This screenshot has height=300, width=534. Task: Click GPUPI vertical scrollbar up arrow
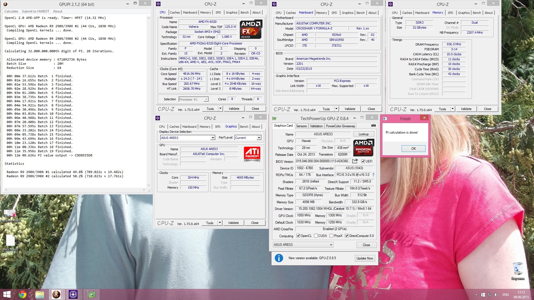click(x=149, y=18)
